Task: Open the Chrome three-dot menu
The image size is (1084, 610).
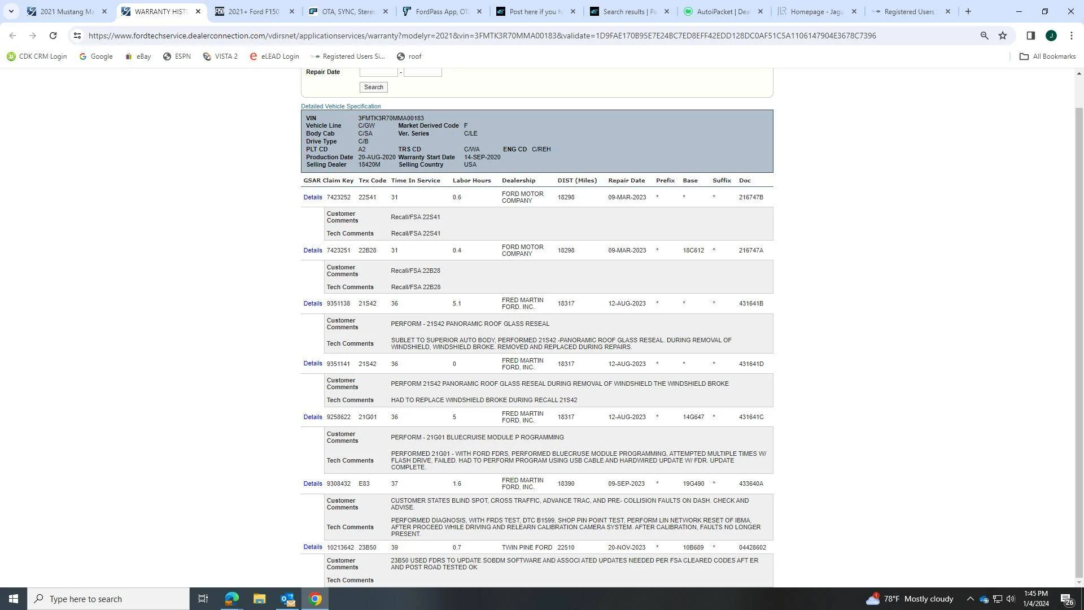Action: tap(1071, 36)
